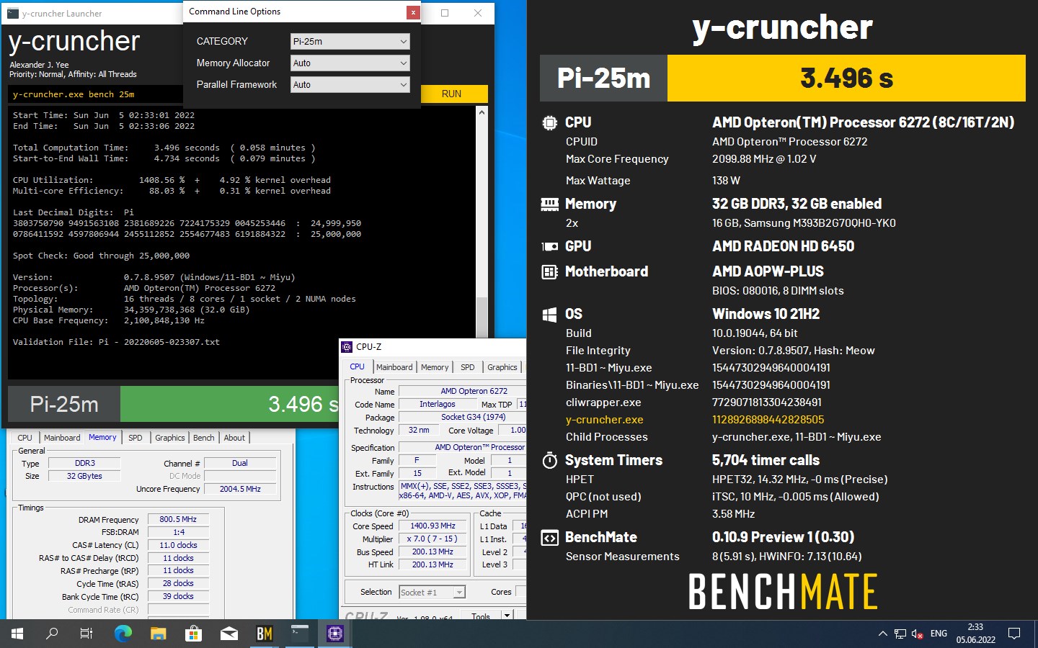
Task: Open the Mainboard tab in front CPU-Z window
Action: coord(394,367)
